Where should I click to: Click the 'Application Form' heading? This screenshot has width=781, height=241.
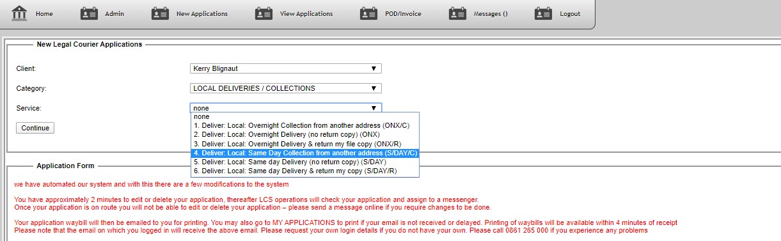tap(65, 166)
